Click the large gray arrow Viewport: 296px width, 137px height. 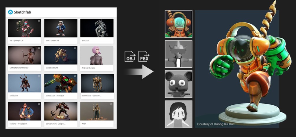(x=140, y=72)
